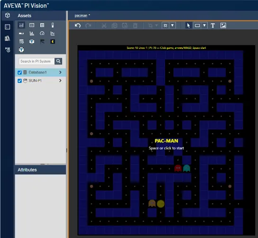Click the Score status line
This screenshot has height=238, width=258.
pos(166,48)
